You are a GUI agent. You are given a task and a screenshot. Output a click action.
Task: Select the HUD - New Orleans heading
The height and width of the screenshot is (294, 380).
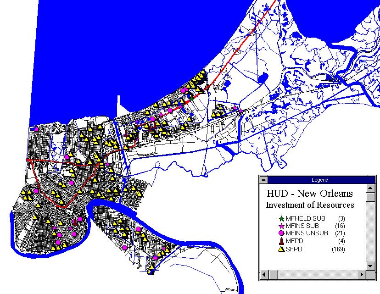310,193
